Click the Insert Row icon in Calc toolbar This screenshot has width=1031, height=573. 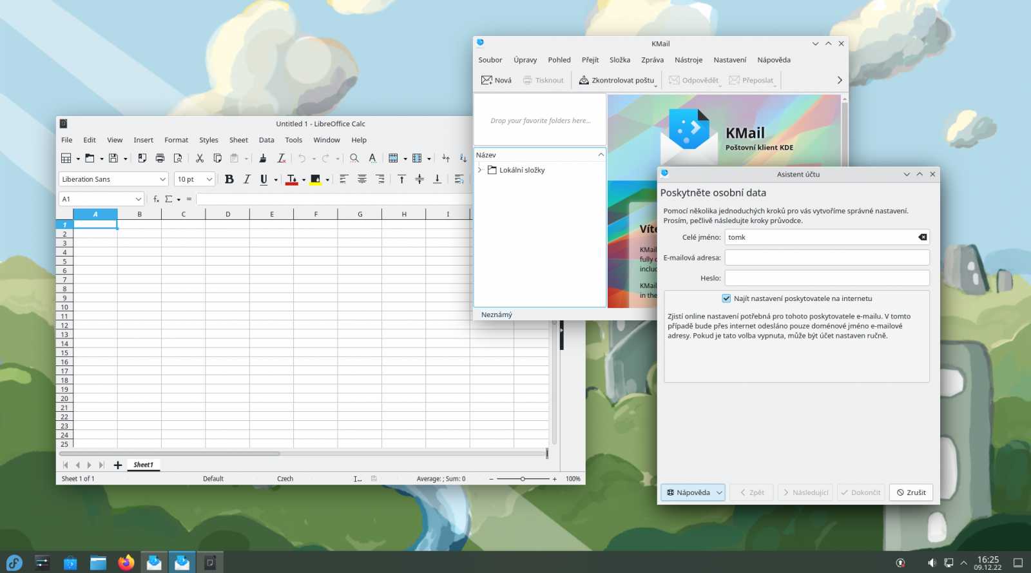pyautogui.click(x=393, y=158)
